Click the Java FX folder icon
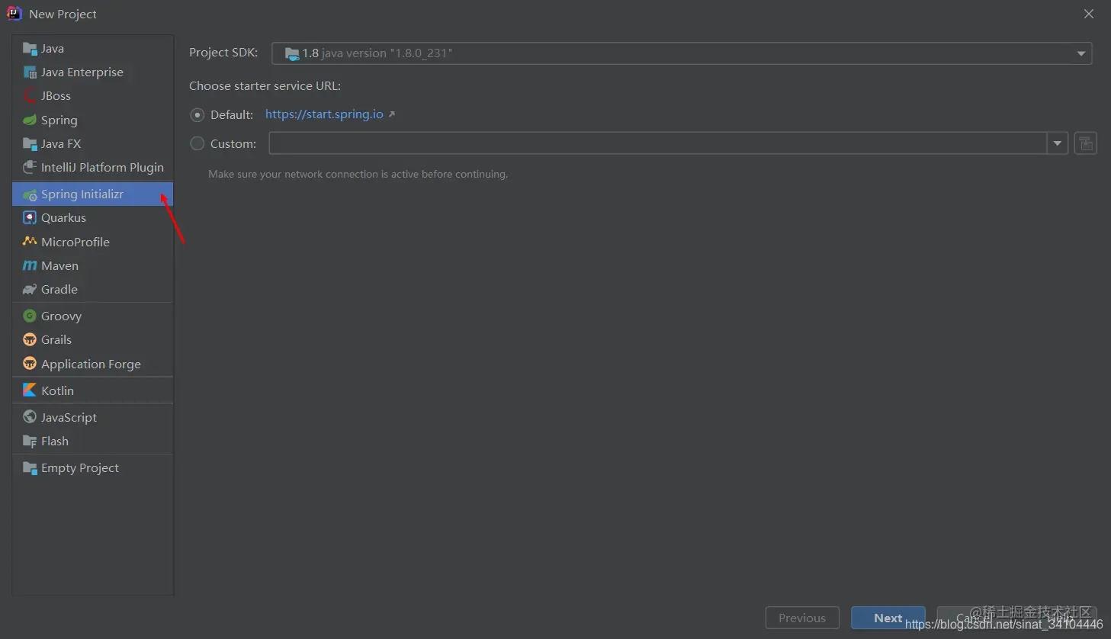1111x639 pixels. point(30,144)
